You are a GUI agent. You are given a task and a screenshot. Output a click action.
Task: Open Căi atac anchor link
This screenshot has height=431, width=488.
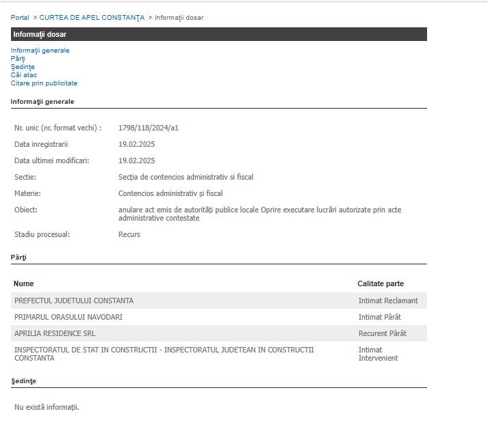[x=24, y=75]
